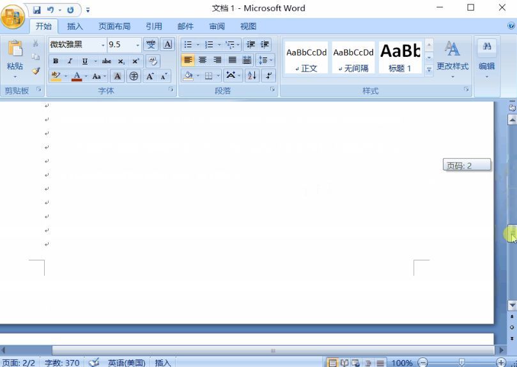Show or hide paragraph marks
517x367 pixels.
[x=268, y=76]
